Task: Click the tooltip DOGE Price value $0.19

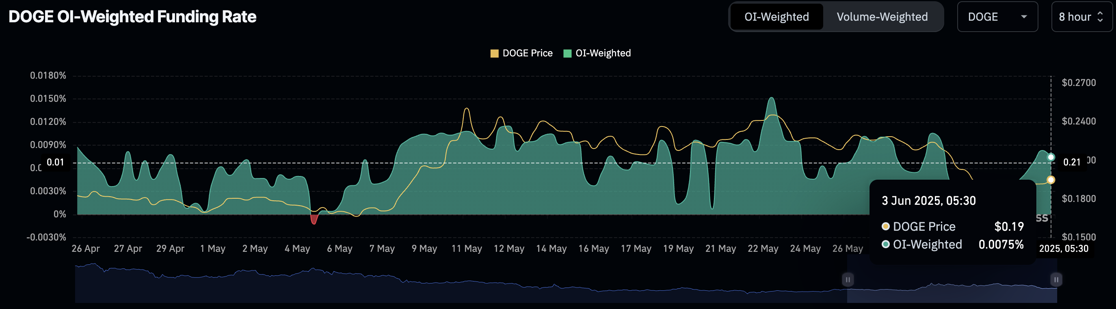Action: 1009,227
